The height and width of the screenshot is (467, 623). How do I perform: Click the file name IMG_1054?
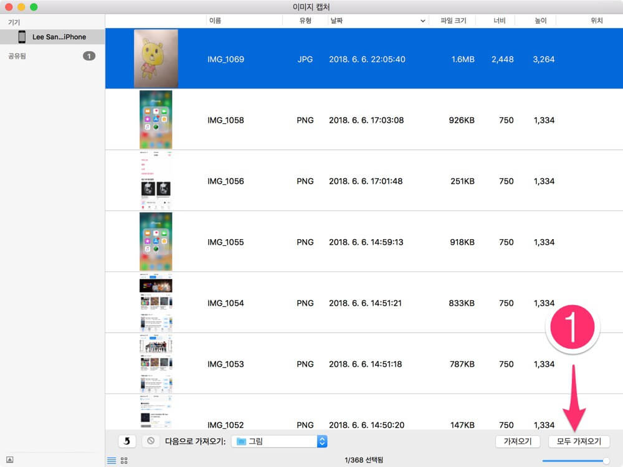click(226, 303)
